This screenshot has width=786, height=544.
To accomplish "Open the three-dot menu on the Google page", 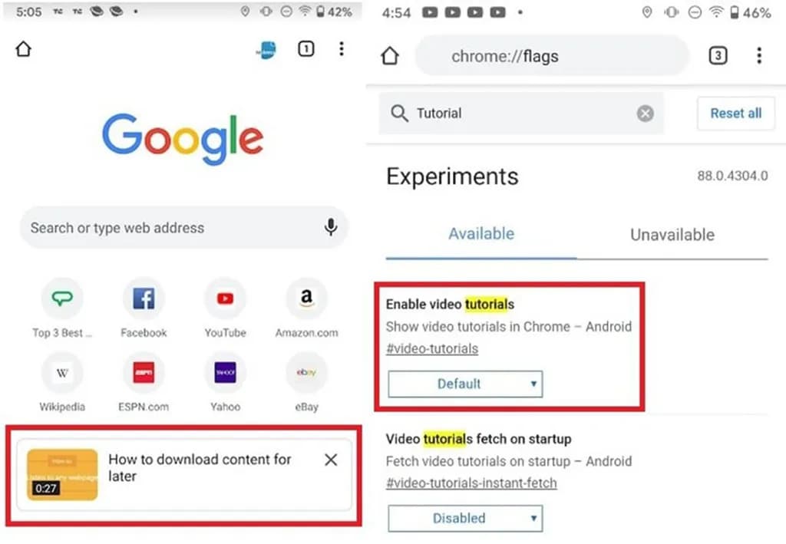I will tap(342, 48).
